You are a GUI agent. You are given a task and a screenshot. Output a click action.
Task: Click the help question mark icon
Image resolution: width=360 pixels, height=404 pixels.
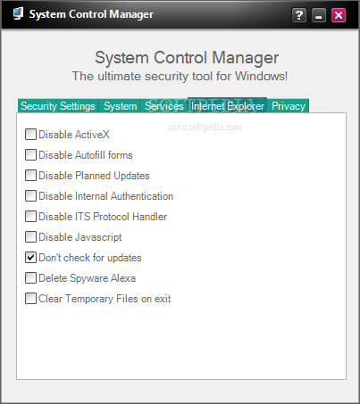[x=299, y=15]
